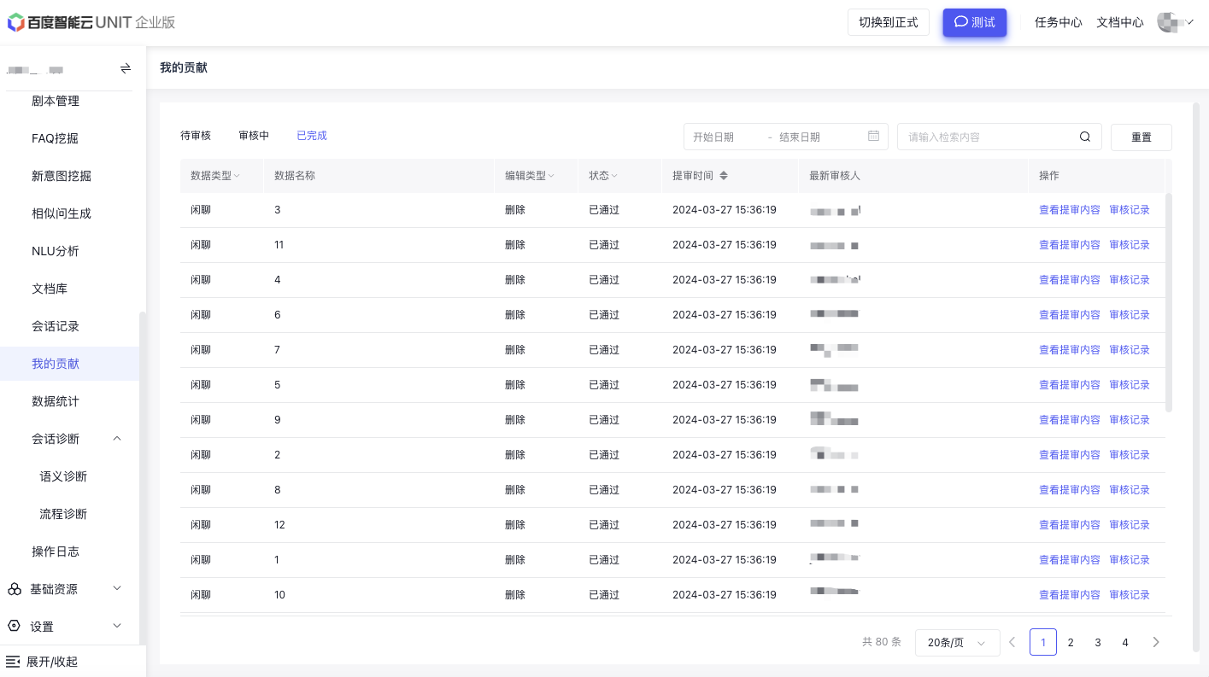Click 查看提审内容 for data name 7
1209x677 pixels.
click(1070, 350)
